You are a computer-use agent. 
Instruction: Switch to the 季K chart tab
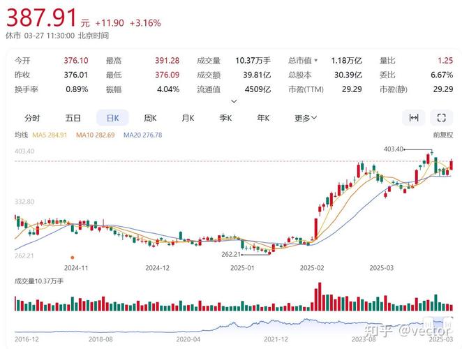point(225,118)
